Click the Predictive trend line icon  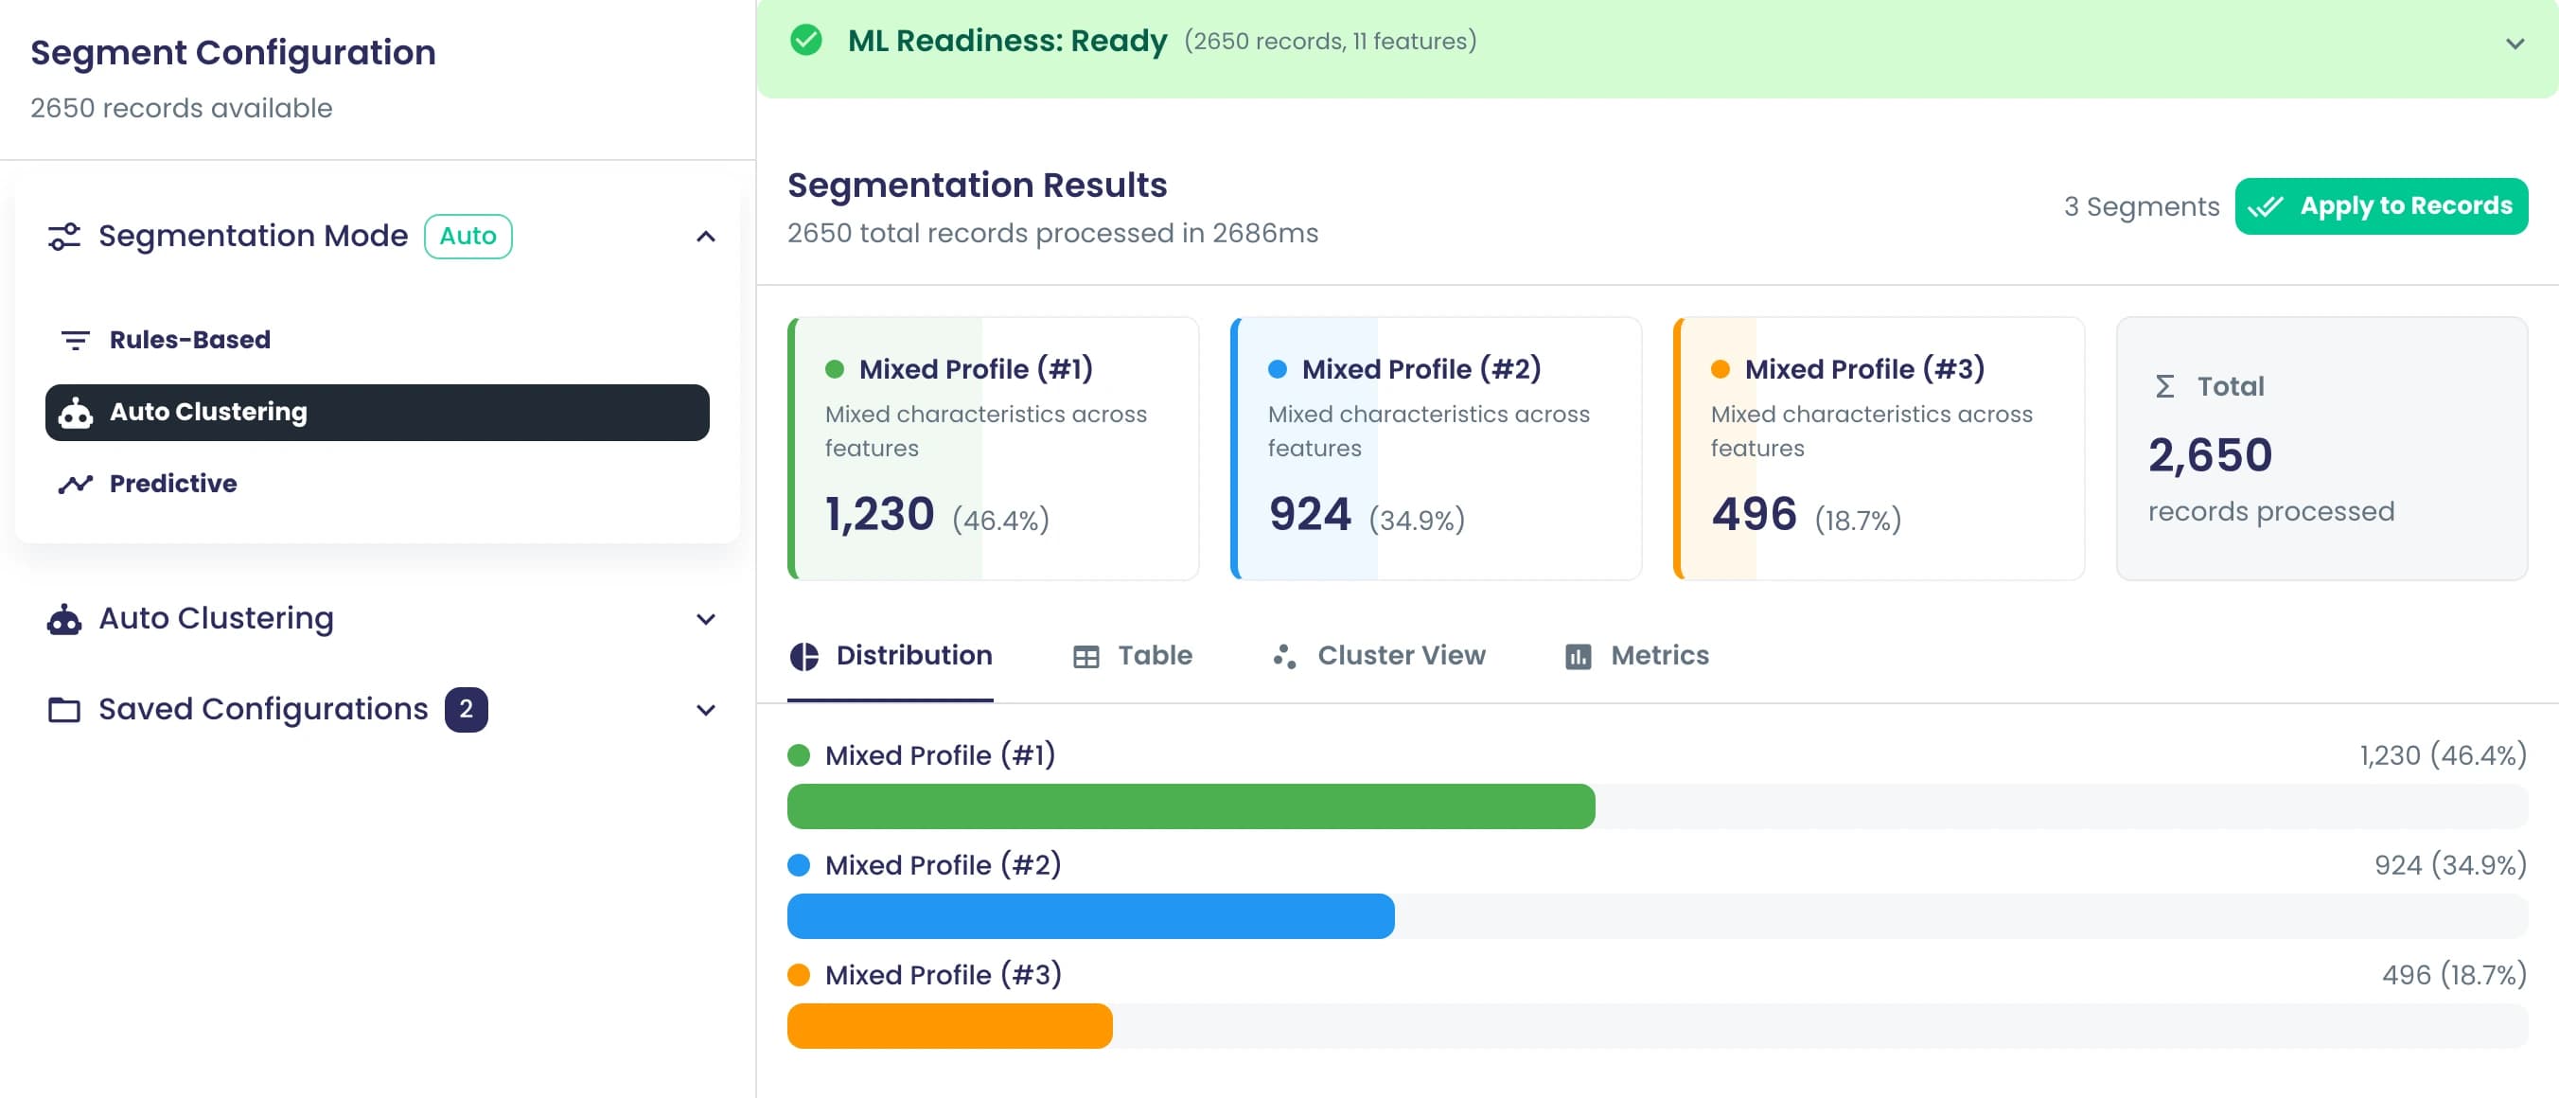point(76,484)
